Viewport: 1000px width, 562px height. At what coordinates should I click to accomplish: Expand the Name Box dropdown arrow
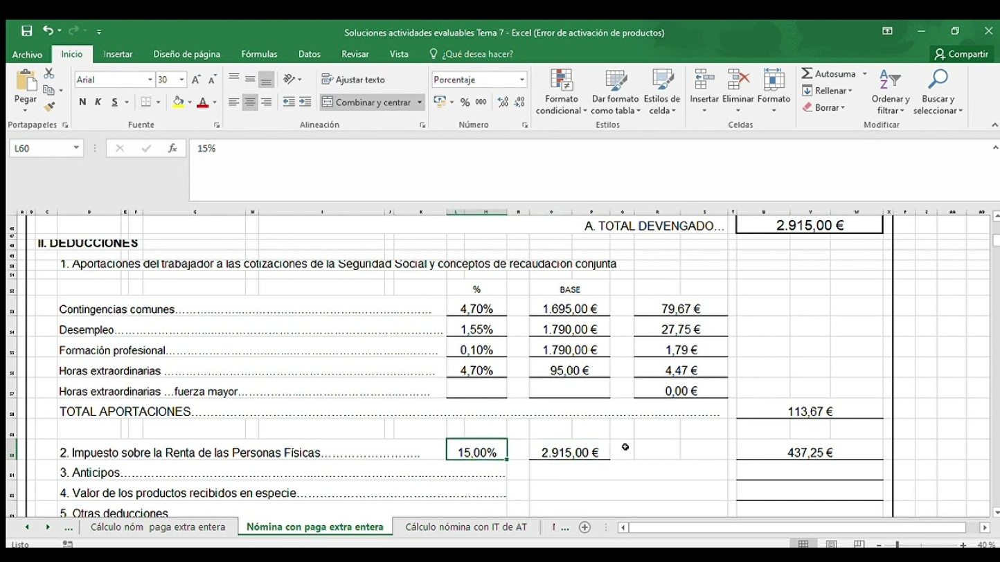[76, 148]
